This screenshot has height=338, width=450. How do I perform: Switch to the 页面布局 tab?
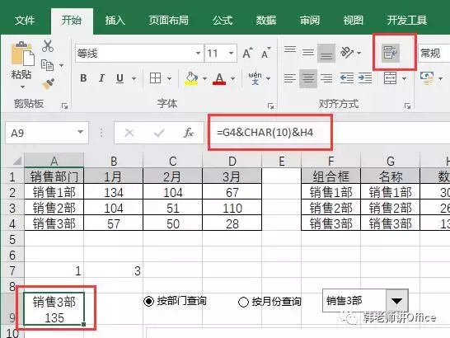pyautogui.click(x=168, y=21)
